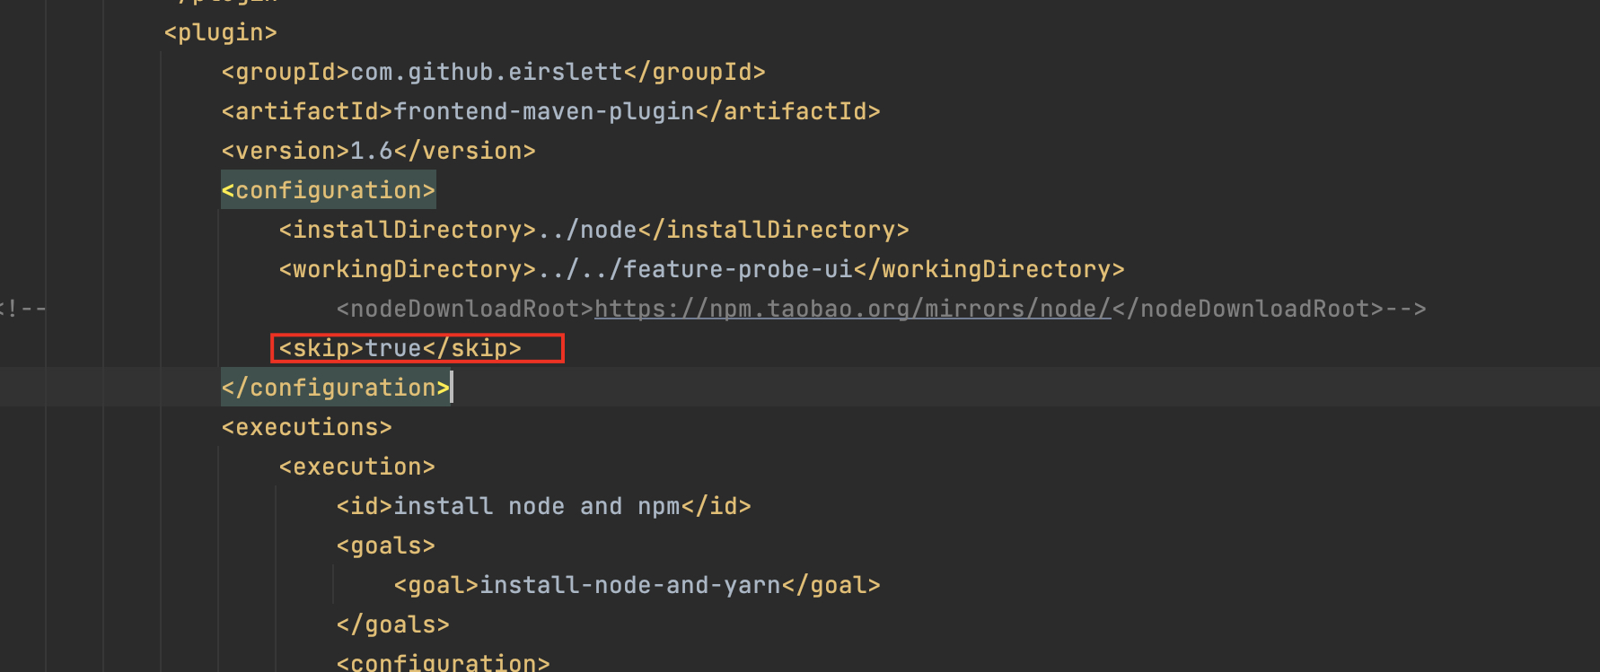Viewport: 1600px width, 672px height.
Task: Click the version value 1.6
Action: [x=371, y=151]
